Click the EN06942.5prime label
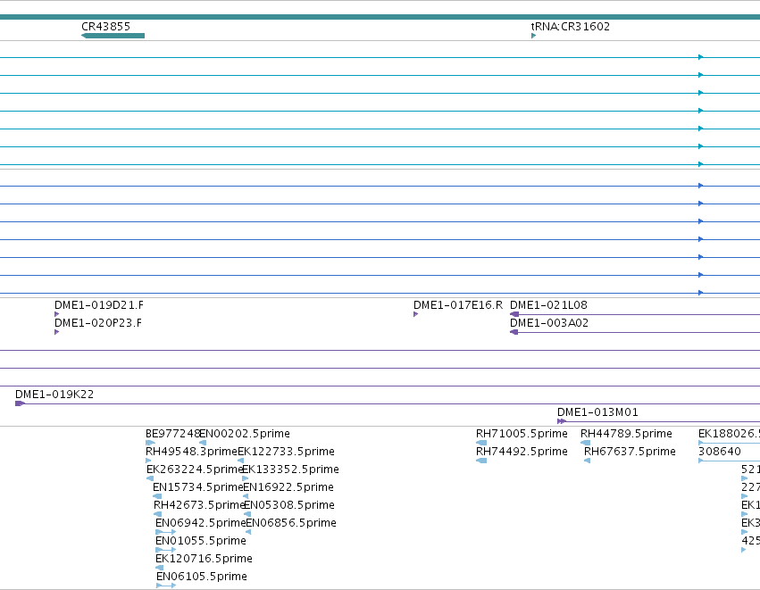 pos(201,523)
